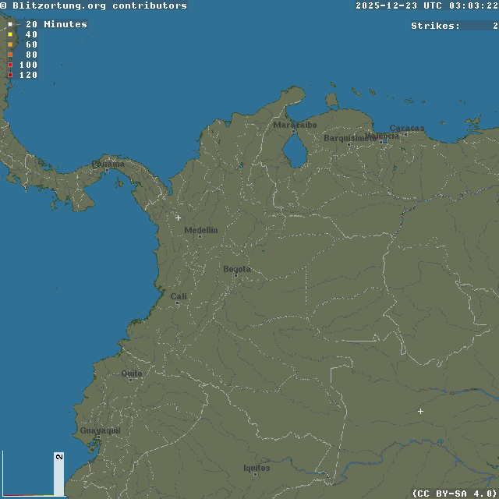This screenshot has height=499, width=499.
Task: Select the Quito city marker
Action: [x=130, y=380]
